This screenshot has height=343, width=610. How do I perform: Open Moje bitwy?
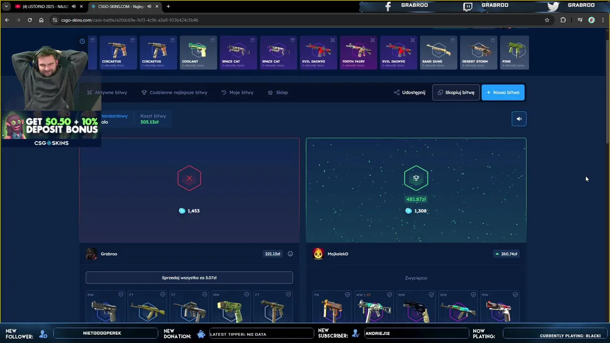point(237,92)
